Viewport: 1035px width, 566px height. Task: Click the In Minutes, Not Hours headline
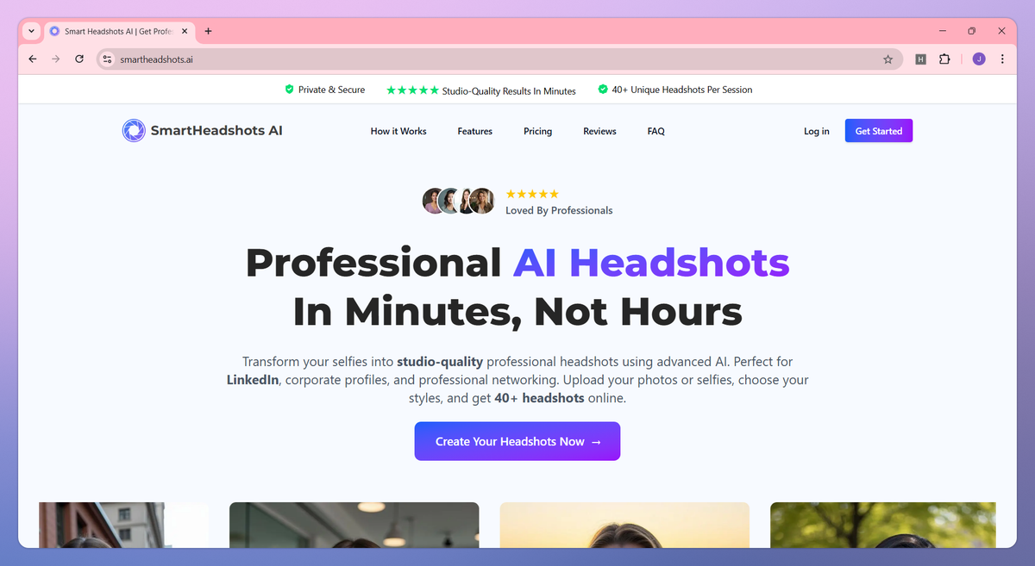click(x=517, y=311)
